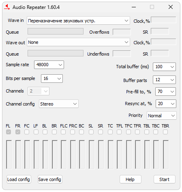182x192 pixels.
Task: Open the Wave in device dropdown
Action: point(78,21)
